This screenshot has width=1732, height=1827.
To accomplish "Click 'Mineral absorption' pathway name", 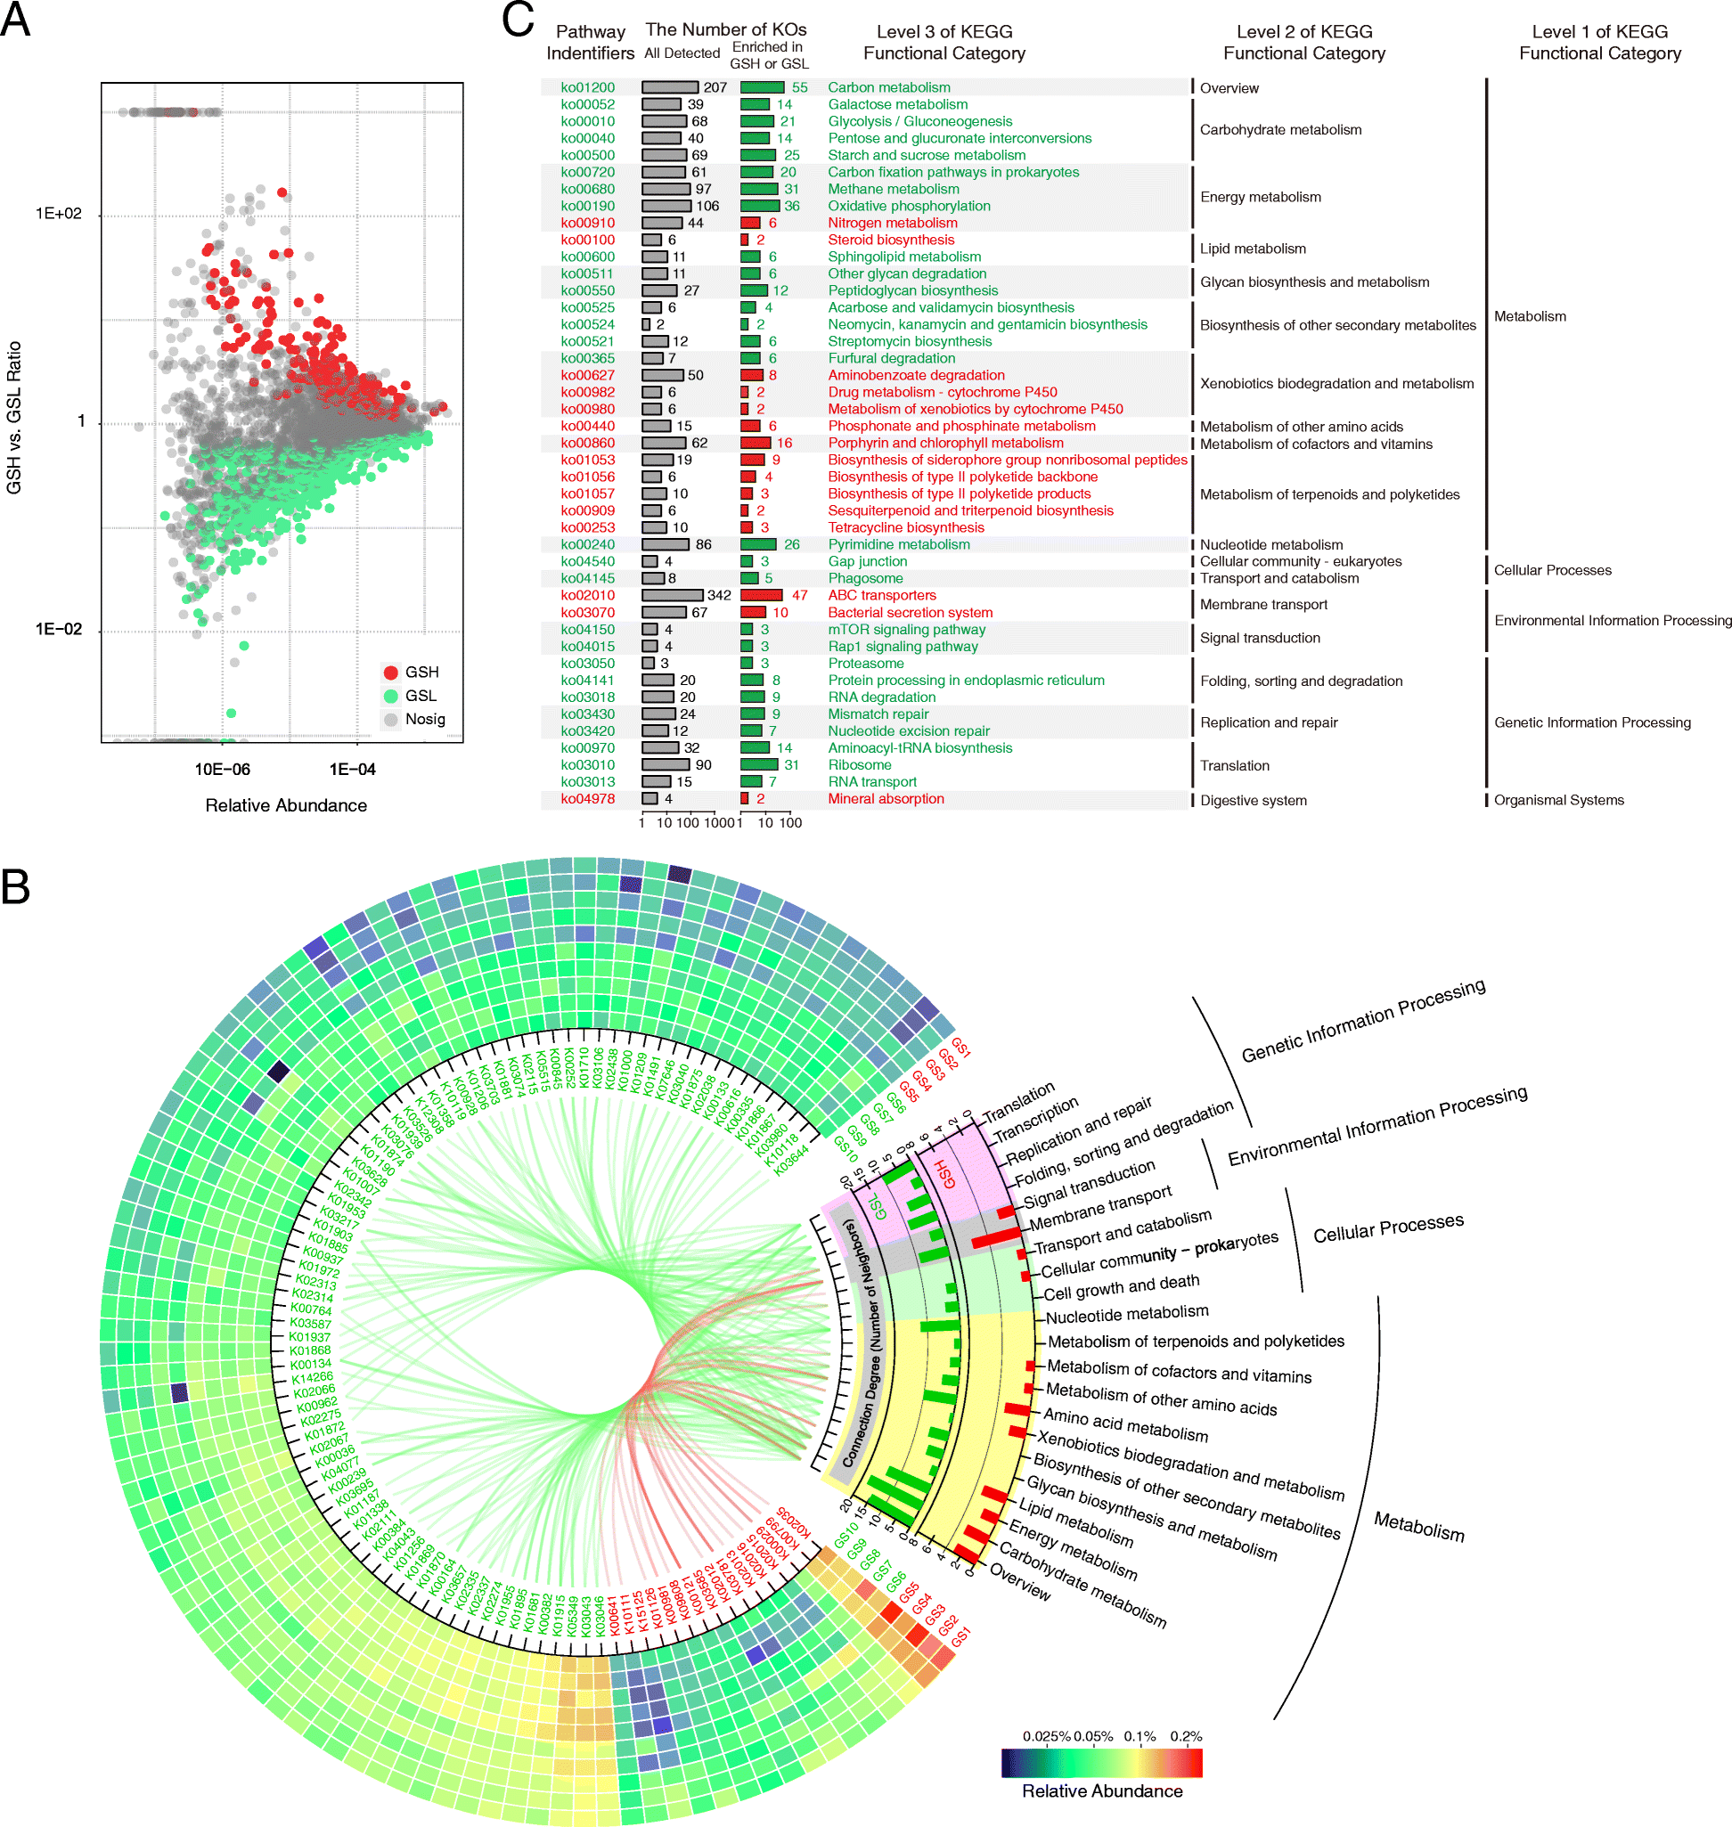I will [886, 798].
